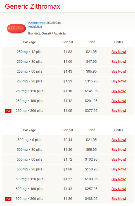This screenshot has width=135, height=206.
Task: Order the 250mg × 90 pills package
Action: pyautogui.click(x=119, y=81)
